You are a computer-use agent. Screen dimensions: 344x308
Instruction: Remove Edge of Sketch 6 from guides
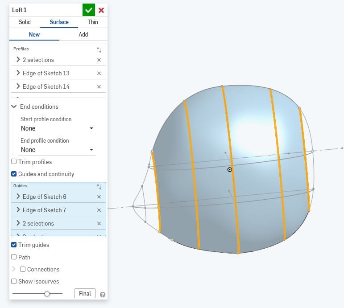point(99,197)
